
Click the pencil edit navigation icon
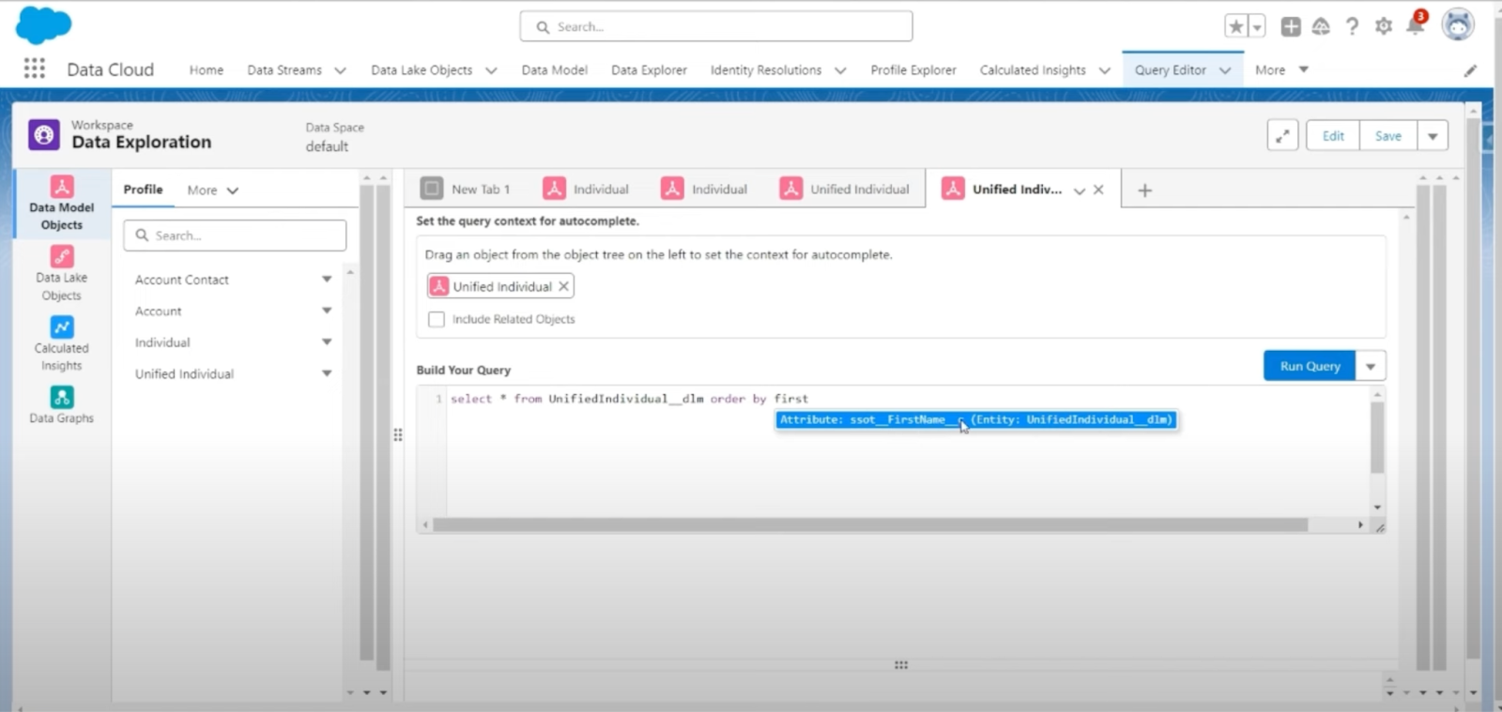pos(1470,70)
